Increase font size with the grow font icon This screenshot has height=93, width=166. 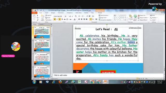[70, 16]
